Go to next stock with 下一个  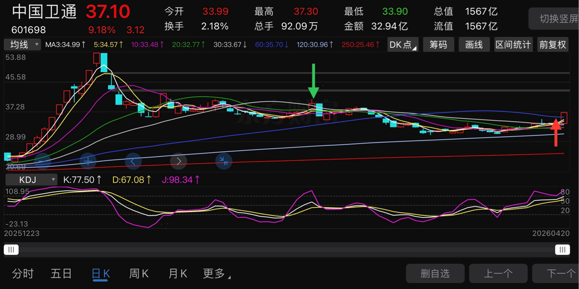[x=556, y=274]
